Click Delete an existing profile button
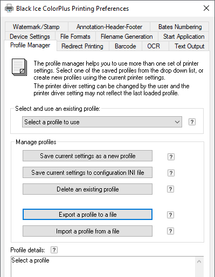215x277 pixels. click(87, 189)
